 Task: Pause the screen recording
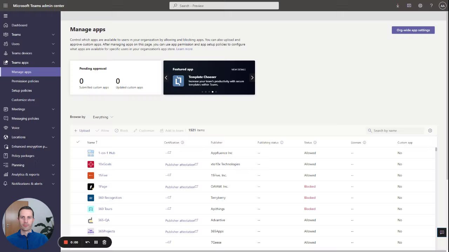[x=96, y=242]
